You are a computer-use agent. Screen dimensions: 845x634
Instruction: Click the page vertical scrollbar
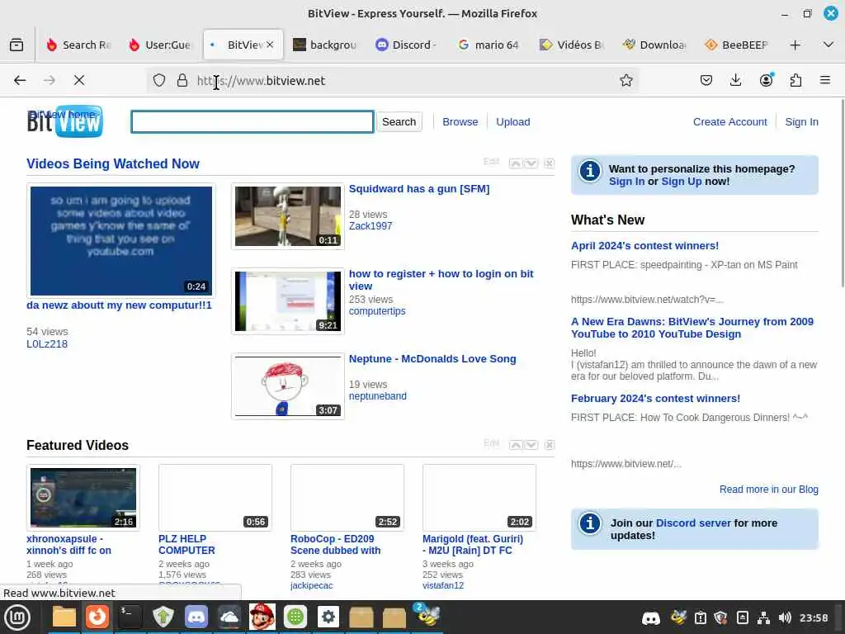[842, 193]
